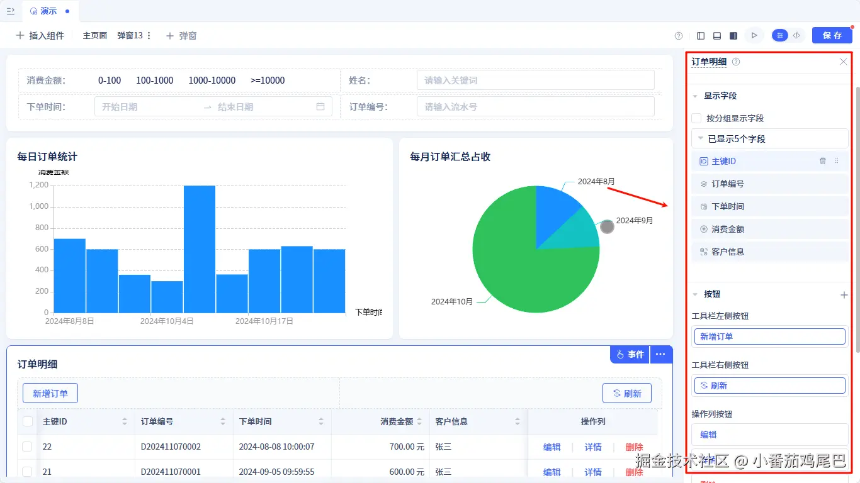Delete the 主键ID field via trash icon
Image resolution: width=860 pixels, height=483 pixels.
click(823, 161)
